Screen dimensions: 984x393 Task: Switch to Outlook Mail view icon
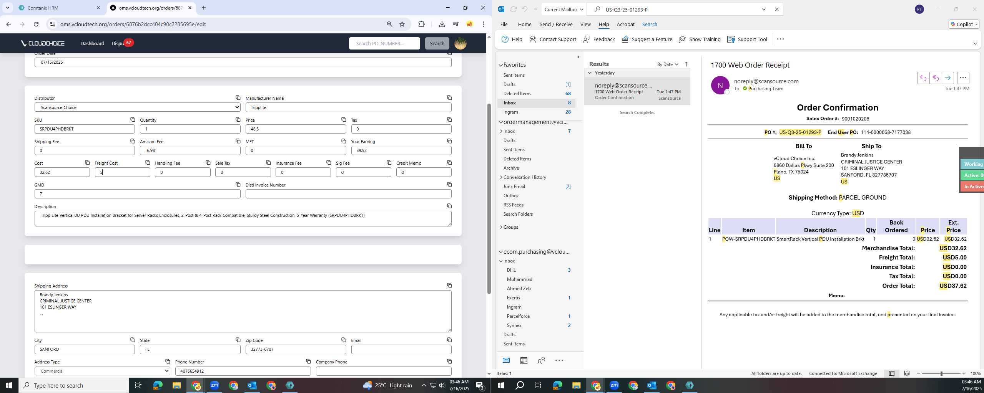tap(506, 360)
